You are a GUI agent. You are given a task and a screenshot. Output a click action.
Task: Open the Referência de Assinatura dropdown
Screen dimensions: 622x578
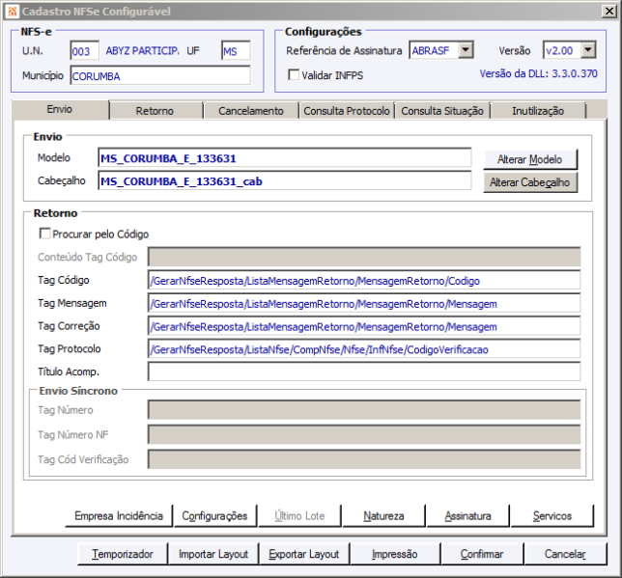pyautogui.click(x=466, y=50)
